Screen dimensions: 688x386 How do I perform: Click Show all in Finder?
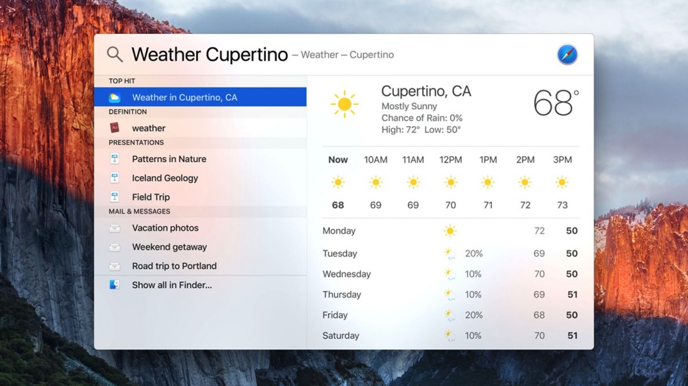(172, 285)
